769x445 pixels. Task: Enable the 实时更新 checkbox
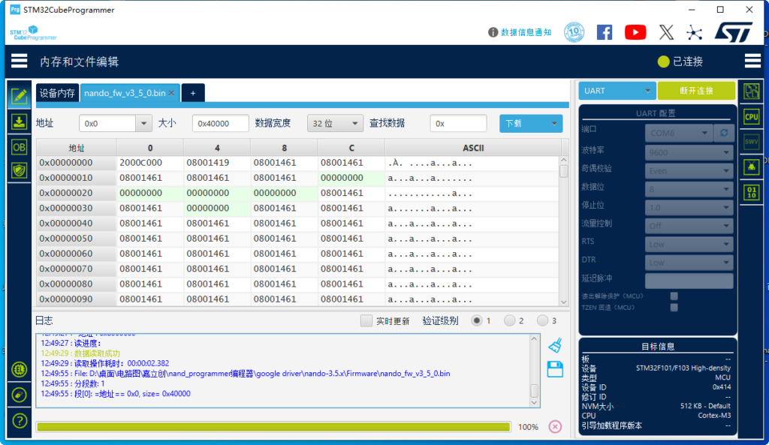366,320
